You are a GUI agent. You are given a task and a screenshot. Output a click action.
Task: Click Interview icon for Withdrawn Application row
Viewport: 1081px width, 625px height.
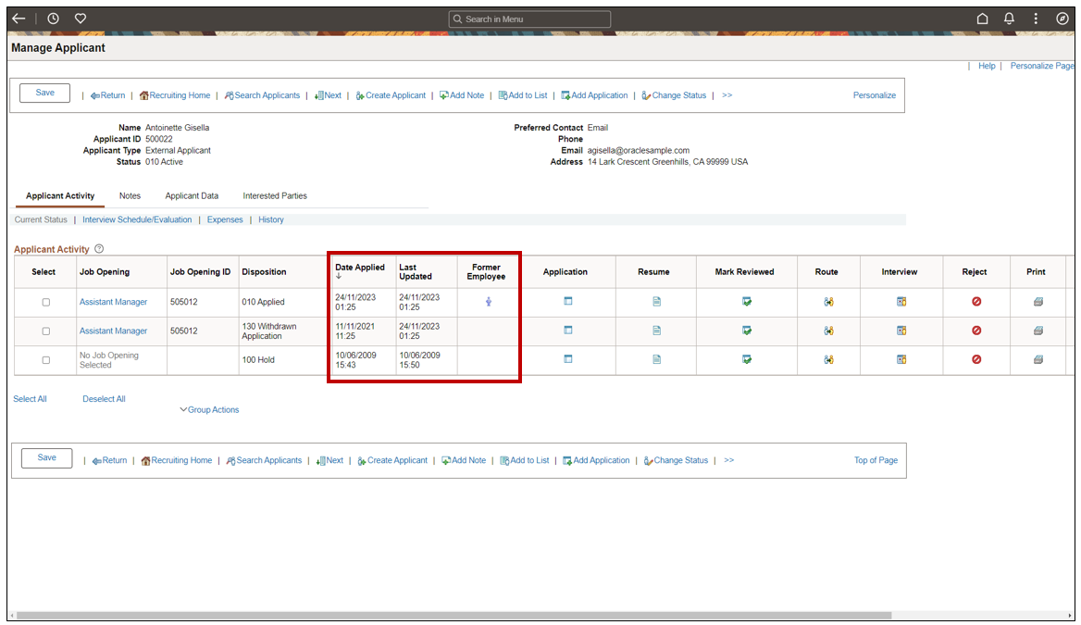[x=901, y=331]
